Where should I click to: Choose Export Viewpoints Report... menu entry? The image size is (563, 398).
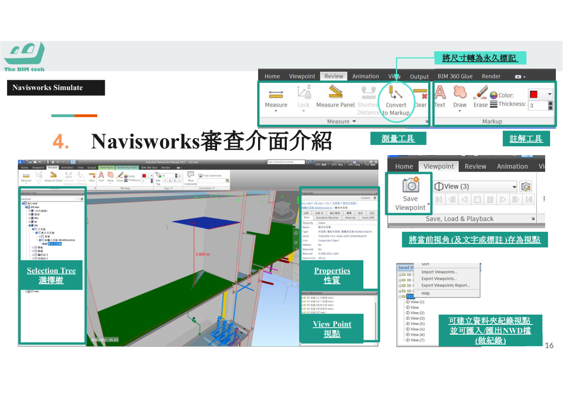coord(446,285)
